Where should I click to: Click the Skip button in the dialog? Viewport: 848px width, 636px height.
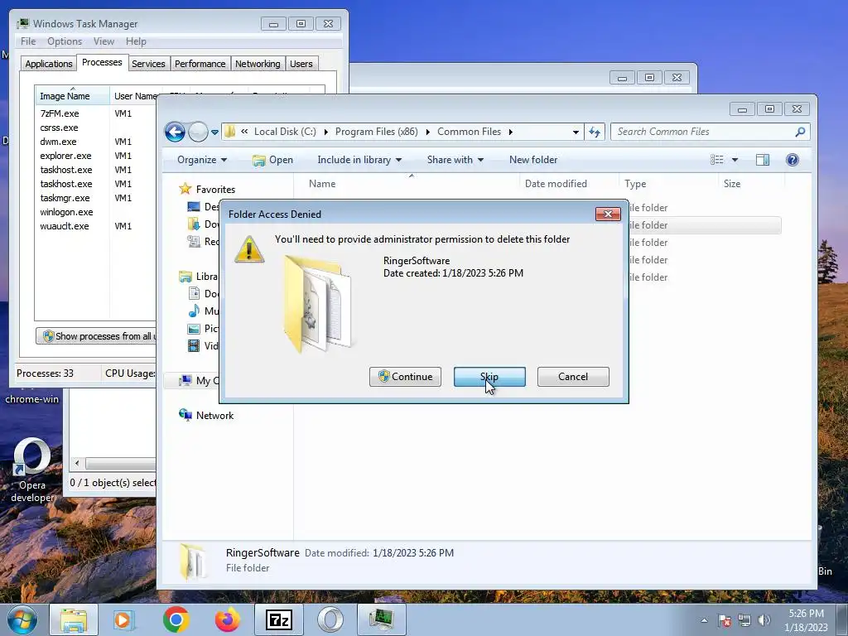pyautogui.click(x=489, y=377)
